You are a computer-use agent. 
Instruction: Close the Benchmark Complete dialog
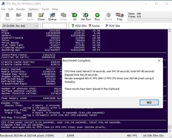tap(159, 61)
